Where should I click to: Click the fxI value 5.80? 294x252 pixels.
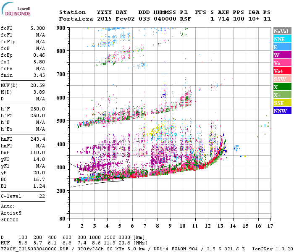[x=39, y=62]
